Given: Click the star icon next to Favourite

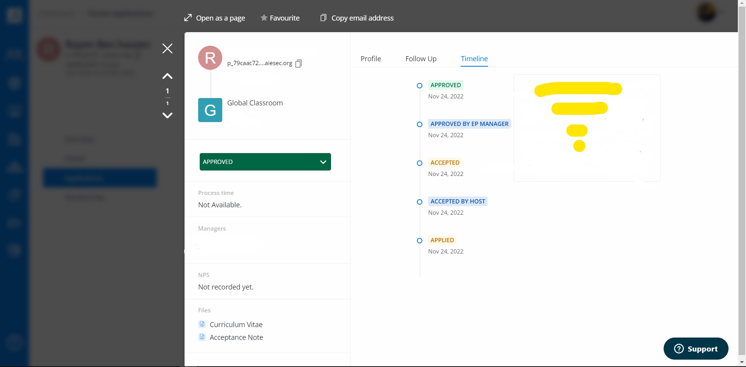Looking at the screenshot, I should click(264, 17).
